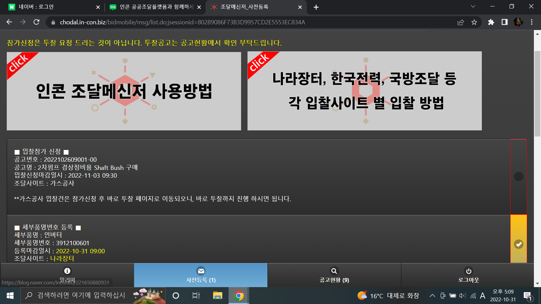
Task: Open File Explorer from taskbar
Action: coord(217,296)
